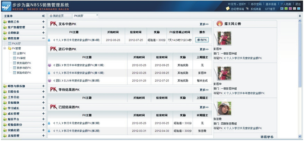Collapse the 销售竞赛 section with minus
The image size is (305, 141).
click(x=43, y=38)
